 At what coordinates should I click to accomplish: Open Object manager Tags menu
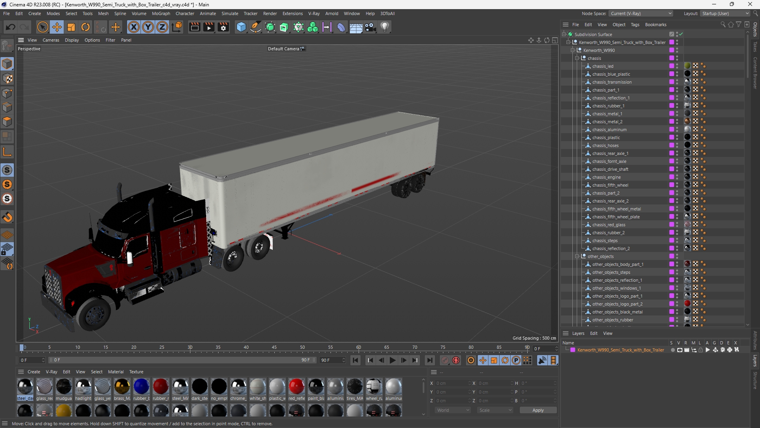pos(635,25)
